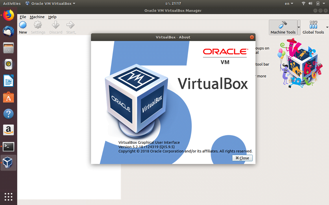
Task: Open Thunderbird Mail from the dock
Action: (8, 31)
